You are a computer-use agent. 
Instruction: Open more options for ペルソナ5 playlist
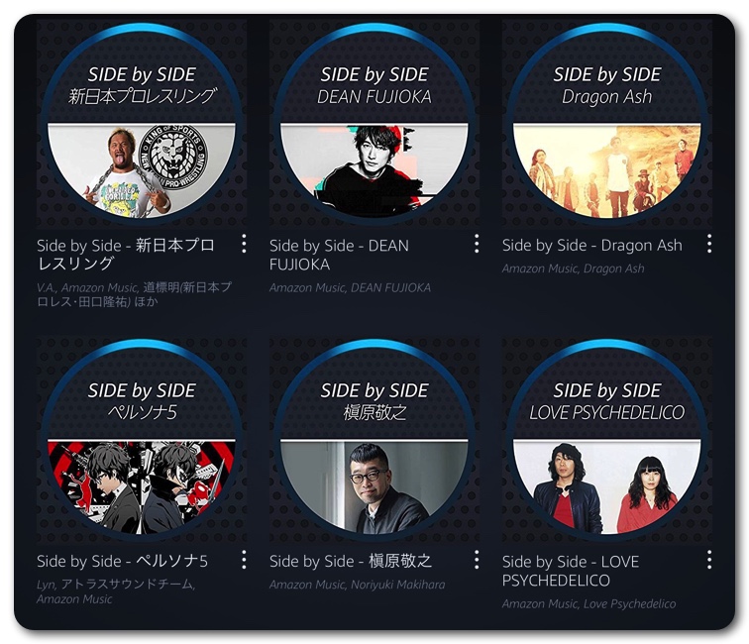point(244,560)
